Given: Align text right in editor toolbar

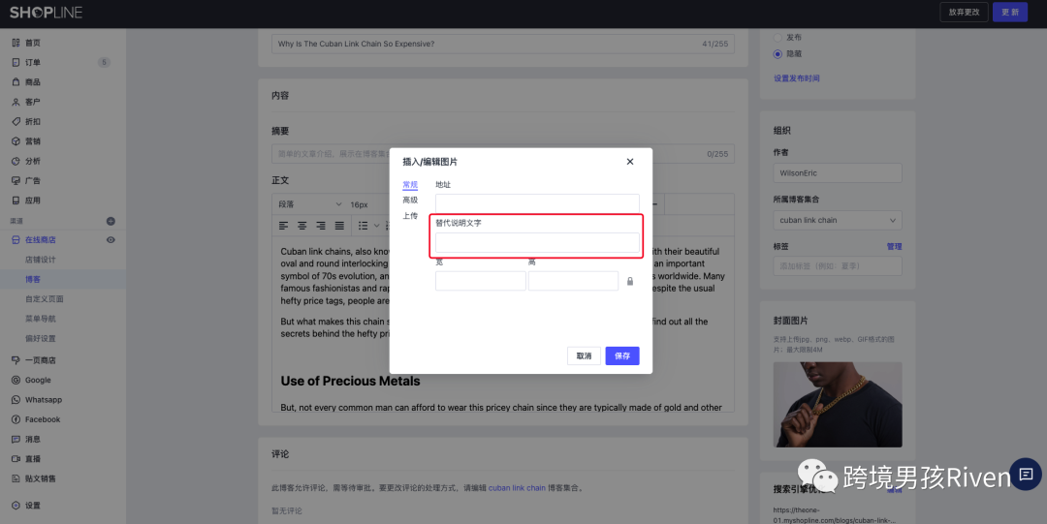Looking at the screenshot, I should [321, 226].
